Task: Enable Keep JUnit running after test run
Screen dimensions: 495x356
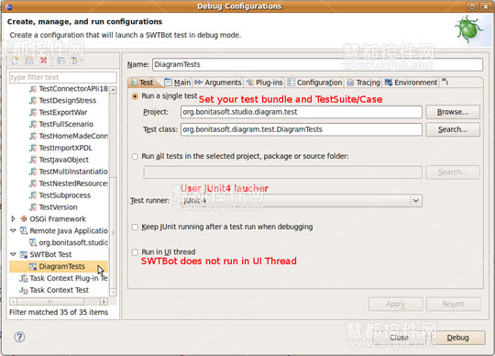Action: tap(135, 227)
